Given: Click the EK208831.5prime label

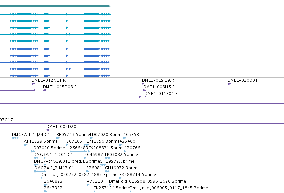Looking at the screenshot, I should [106, 148].
